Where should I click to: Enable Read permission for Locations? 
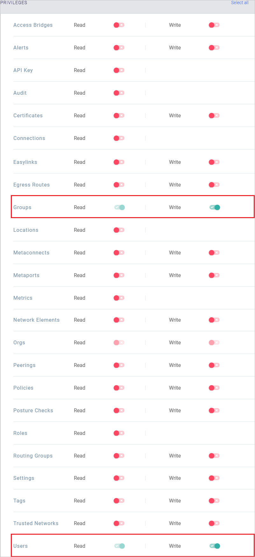click(118, 230)
